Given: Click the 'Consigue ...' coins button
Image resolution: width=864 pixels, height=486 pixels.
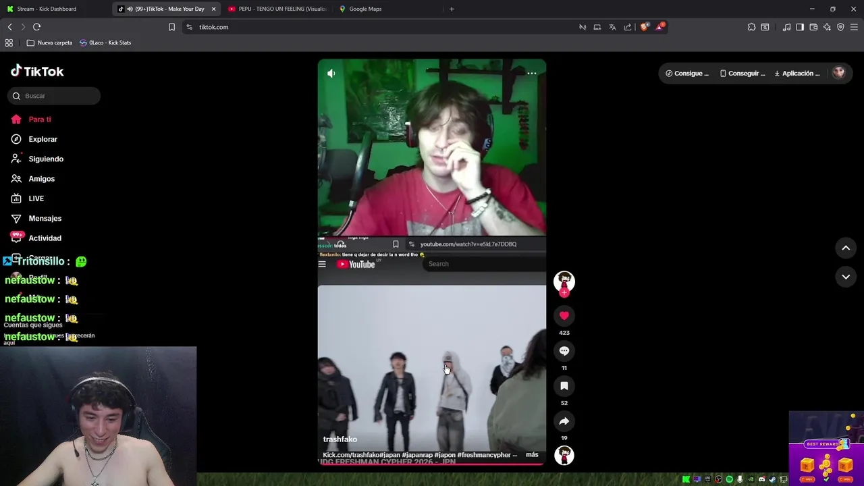Looking at the screenshot, I should coord(687,73).
